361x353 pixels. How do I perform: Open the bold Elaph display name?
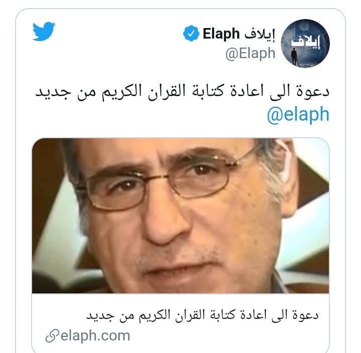pyautogui.click(x=221, y=34)
